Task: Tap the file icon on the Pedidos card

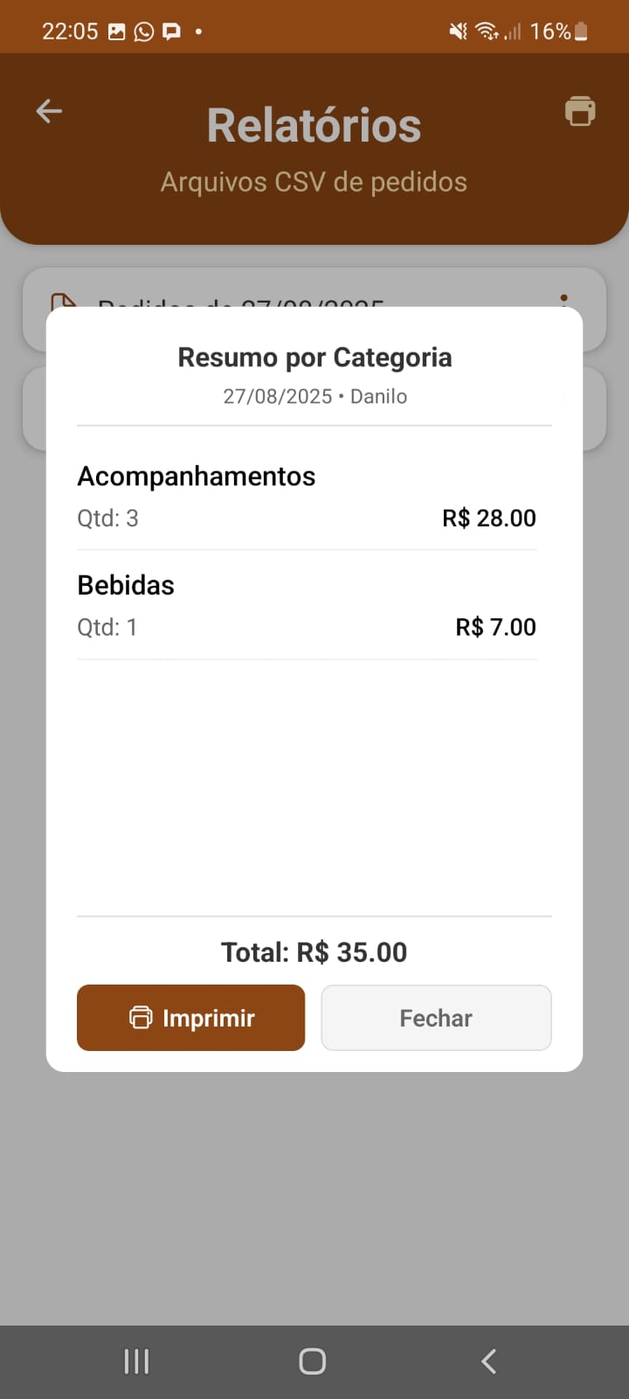Action: (64, 302)
